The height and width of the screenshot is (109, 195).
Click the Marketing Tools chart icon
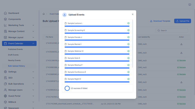(5, 25)
